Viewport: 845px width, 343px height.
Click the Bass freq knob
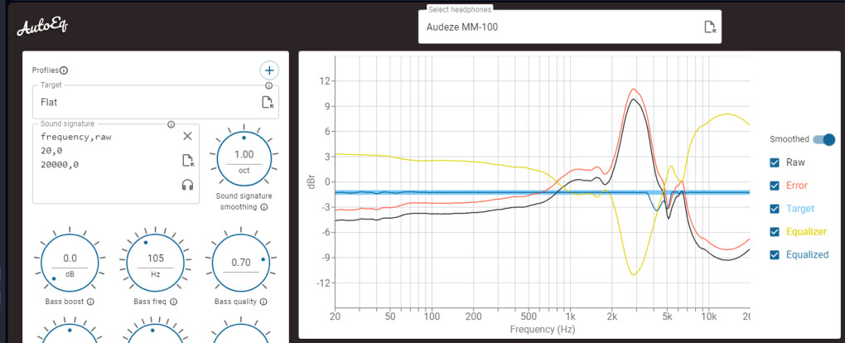156,262
